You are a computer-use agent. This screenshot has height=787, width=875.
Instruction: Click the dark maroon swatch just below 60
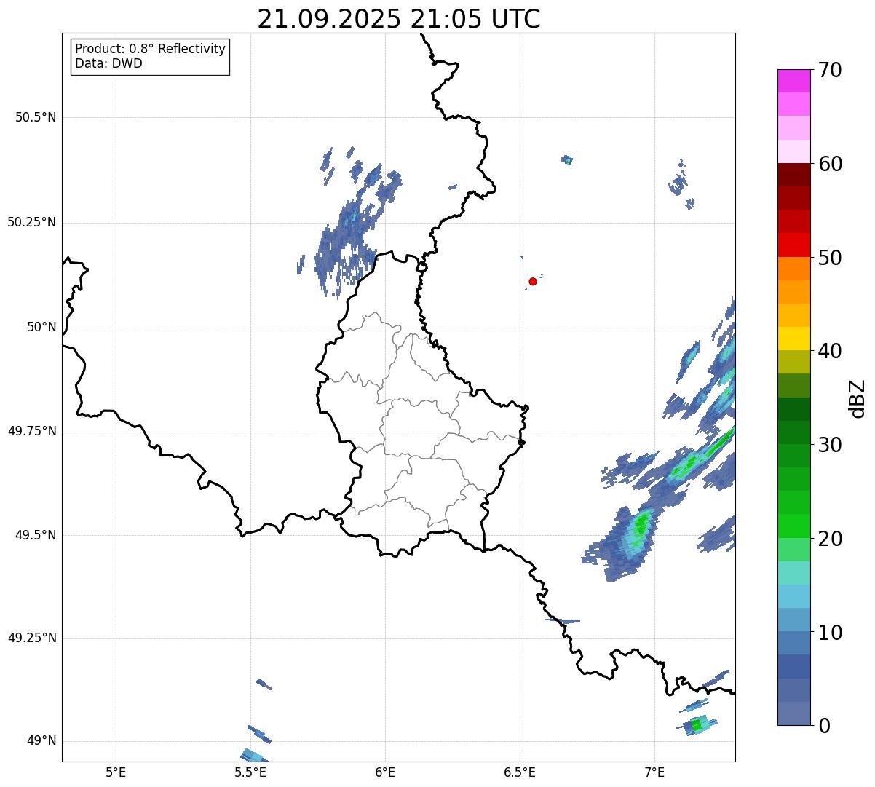click(793, 175)
